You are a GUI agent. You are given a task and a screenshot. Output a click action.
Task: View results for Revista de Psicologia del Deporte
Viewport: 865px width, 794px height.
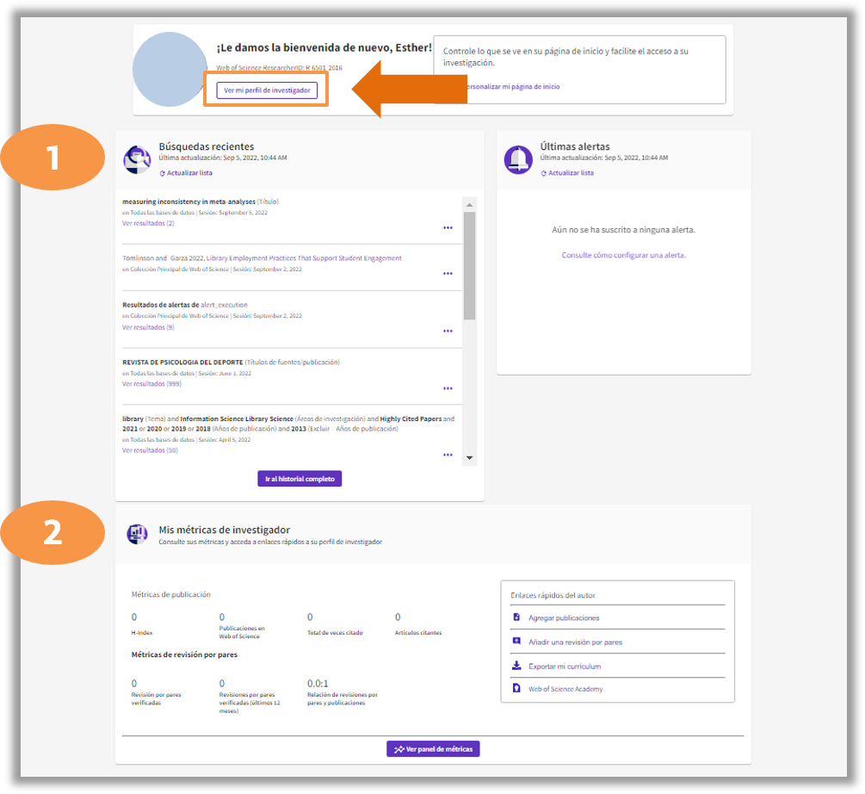(151, 384)
